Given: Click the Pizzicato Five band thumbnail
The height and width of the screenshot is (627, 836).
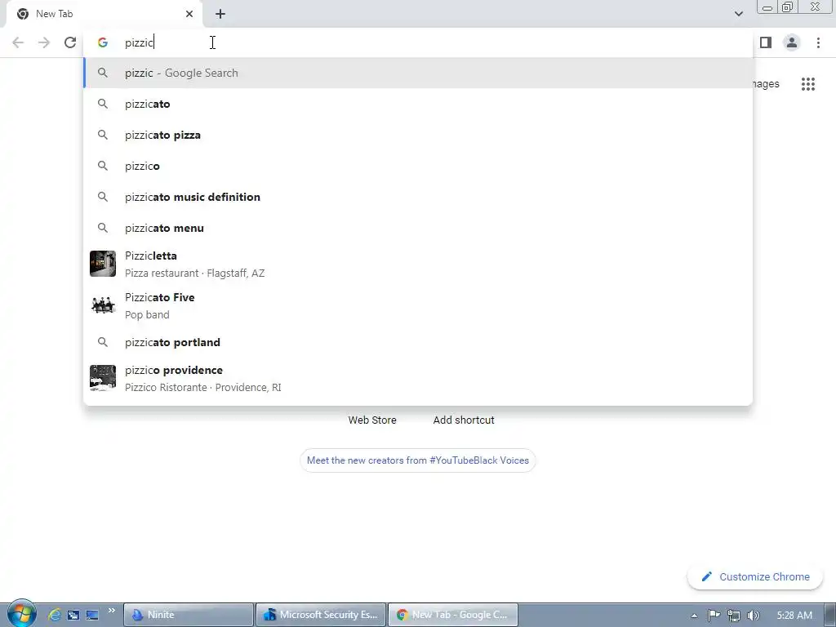Looking at the screenshot, I should [103, 305].
